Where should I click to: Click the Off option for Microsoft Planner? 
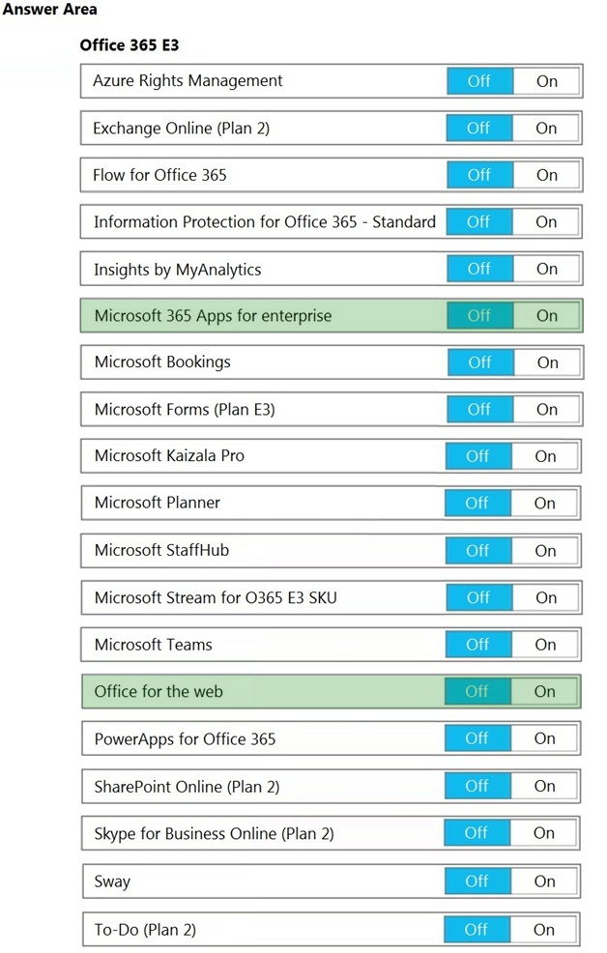coord(477,503)
